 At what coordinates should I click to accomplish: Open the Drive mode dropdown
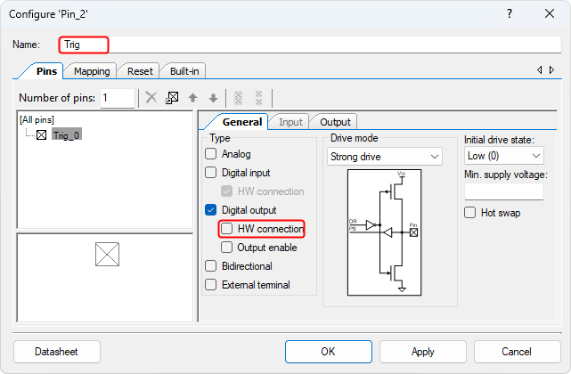385,156
